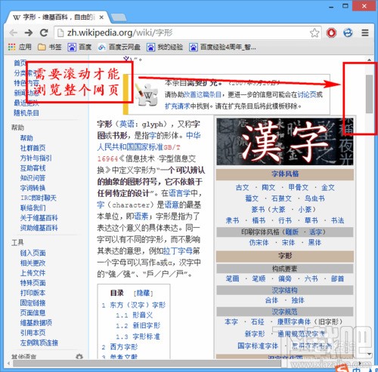The height and width of the screenshot is (372, 378).
Task: Click the blue sync extension icon
Action: click(348, 32)
